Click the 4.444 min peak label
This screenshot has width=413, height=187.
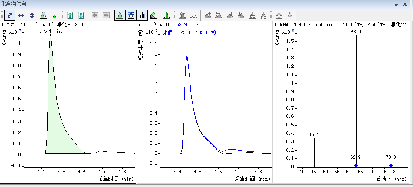pos(50,31)
